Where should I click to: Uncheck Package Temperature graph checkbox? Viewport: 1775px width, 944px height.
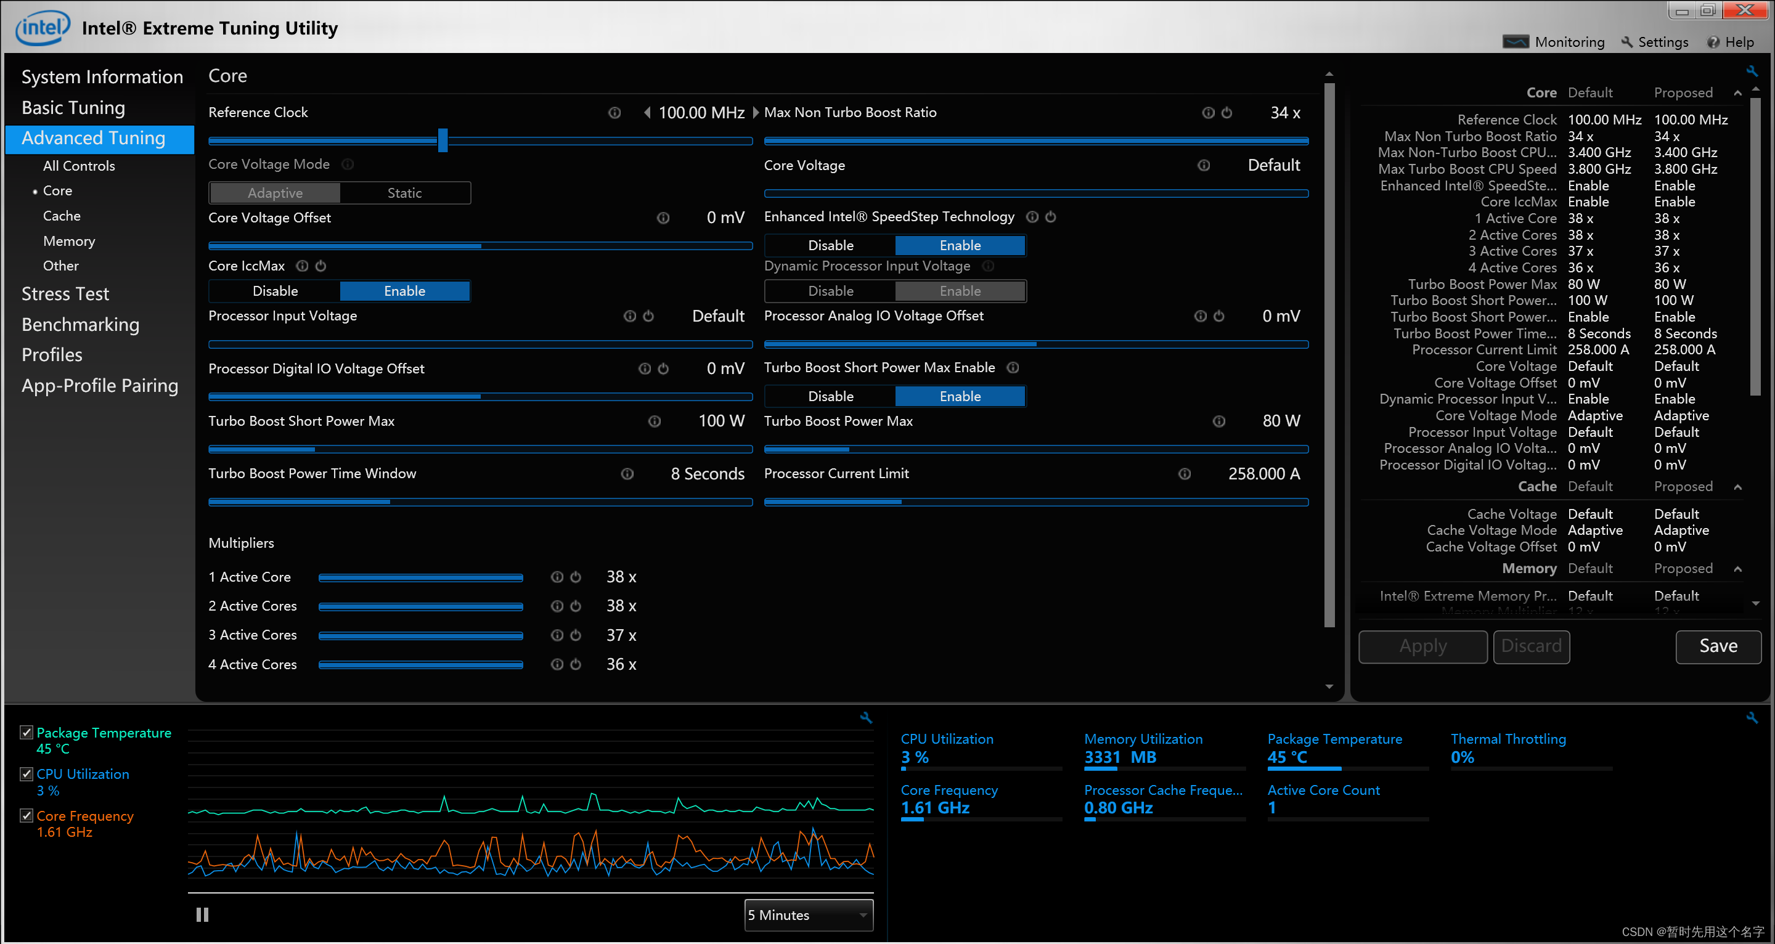tap(27, 733)
